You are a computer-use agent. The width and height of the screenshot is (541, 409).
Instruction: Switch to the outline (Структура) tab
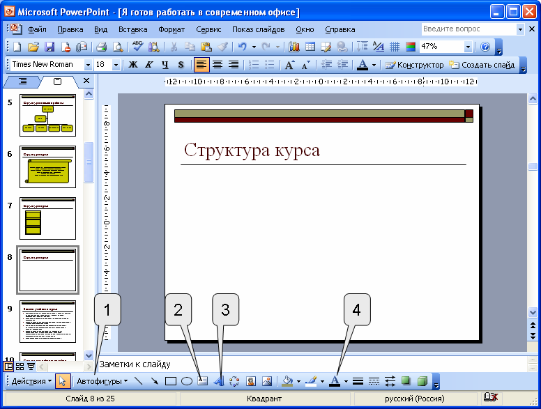(x=22, y=82)
